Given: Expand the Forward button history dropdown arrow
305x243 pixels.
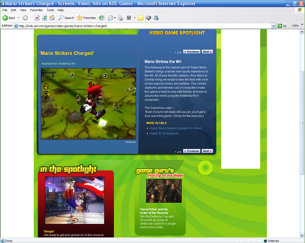Looking at the screenshot, I should point(31,18).
